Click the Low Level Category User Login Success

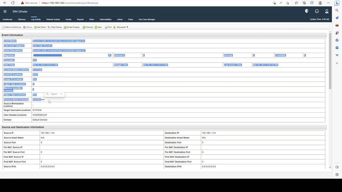point(42,46)
